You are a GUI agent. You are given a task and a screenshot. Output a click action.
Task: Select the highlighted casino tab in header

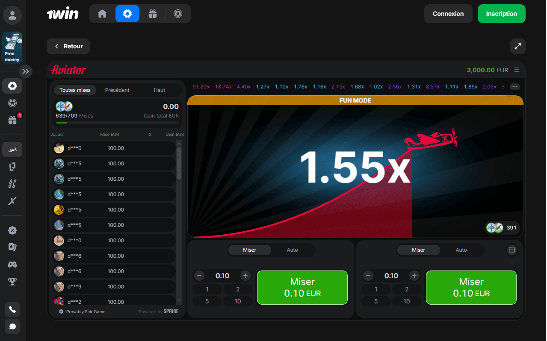[x=127, y=14]
